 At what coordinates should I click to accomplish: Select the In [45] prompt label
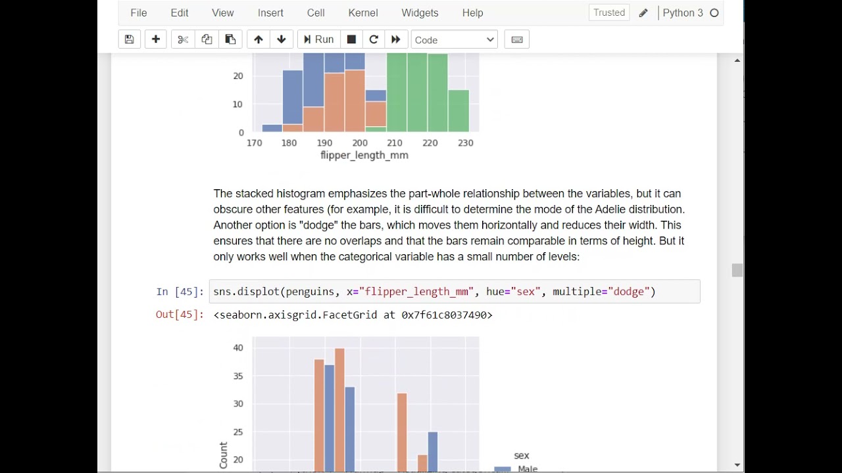pos(180,292)
